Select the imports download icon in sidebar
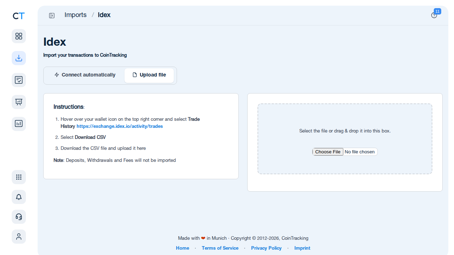The height and width of the screenshot is (255, 454). click(19, 58)
